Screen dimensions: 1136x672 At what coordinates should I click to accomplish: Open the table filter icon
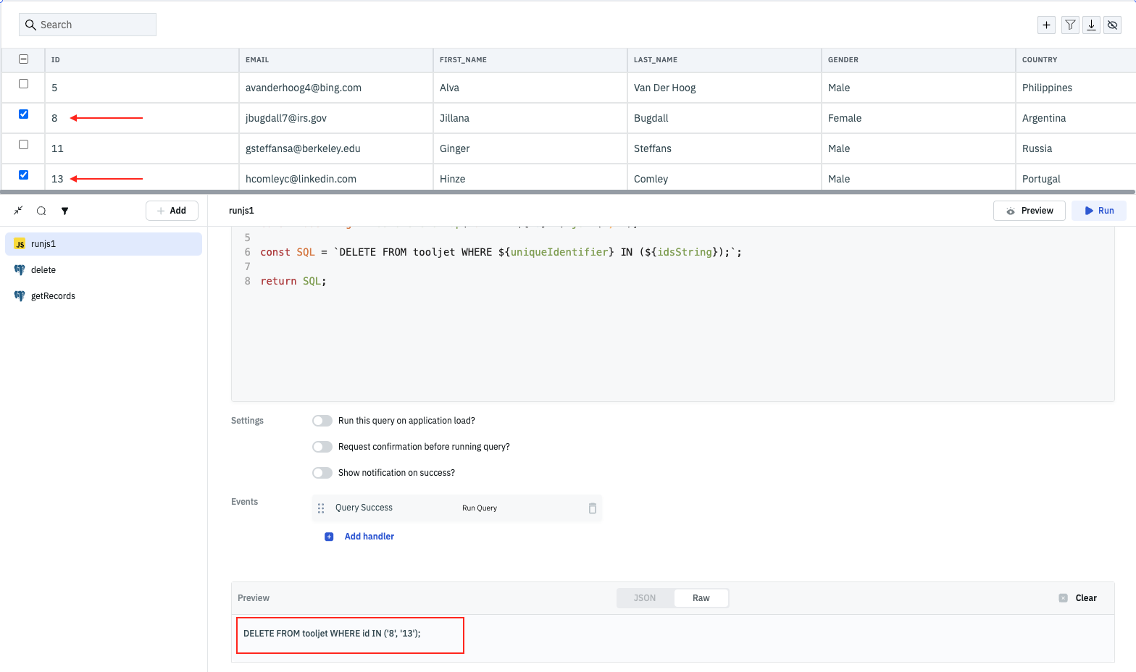coord(1069,25)
